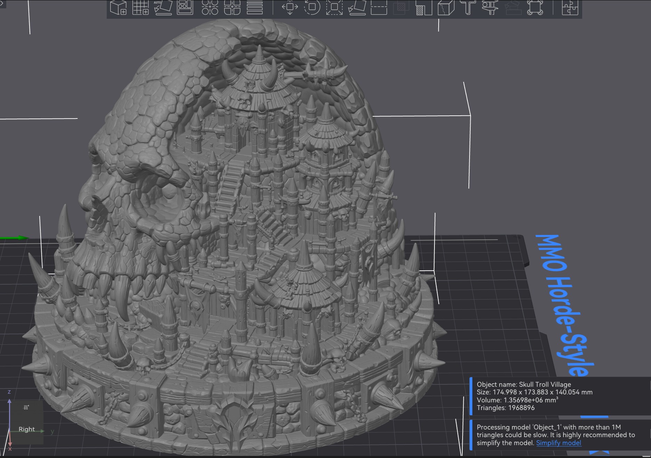Viewport: 651px width, 458px height.
Task: Click the Add model cube icon
Action: [x=118, y=8]
